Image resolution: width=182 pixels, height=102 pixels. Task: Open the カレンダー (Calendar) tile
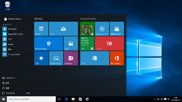tap(41, 29)
